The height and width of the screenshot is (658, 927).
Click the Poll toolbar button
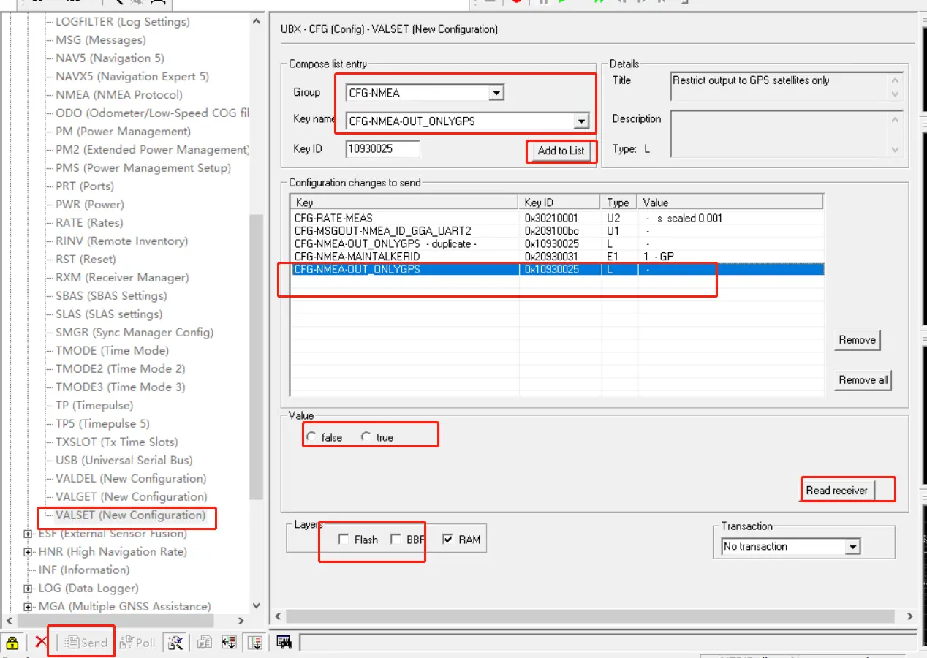click(137, 643)
